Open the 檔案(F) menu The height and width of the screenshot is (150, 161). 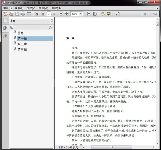[8, 8]
